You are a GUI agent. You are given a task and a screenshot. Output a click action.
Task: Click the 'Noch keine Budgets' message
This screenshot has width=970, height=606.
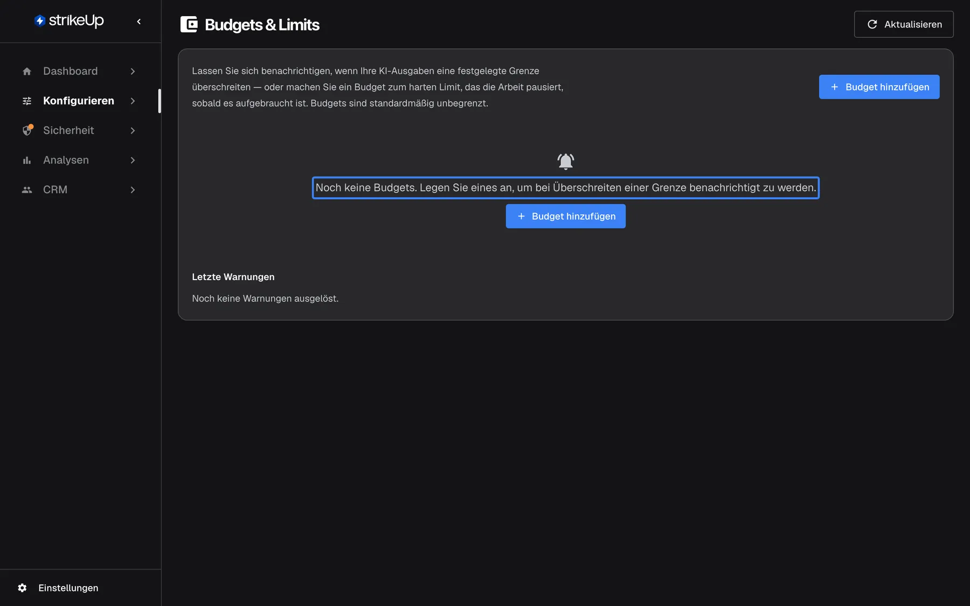click(566, 188)
